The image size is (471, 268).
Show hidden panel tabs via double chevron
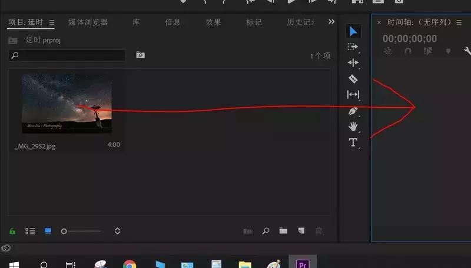pos(331,22)
